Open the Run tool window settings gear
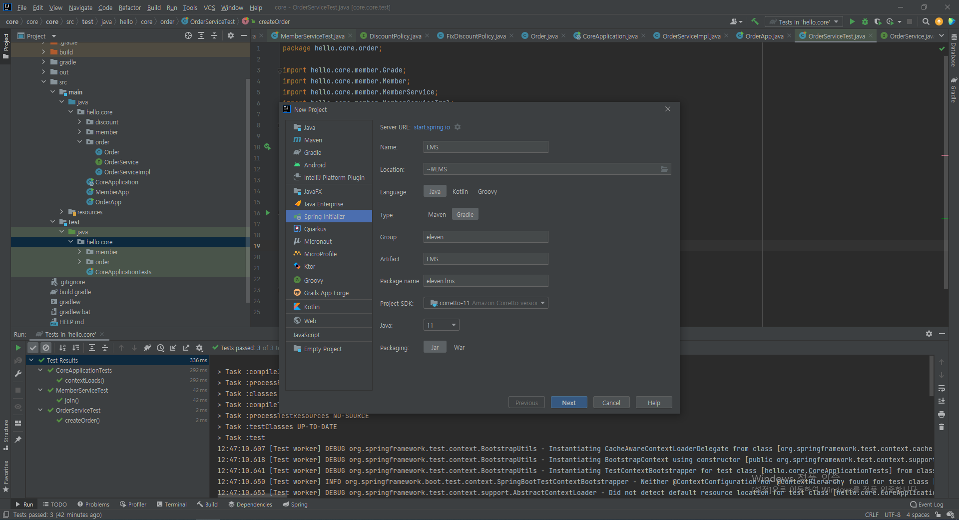The height and width of the screenshot is (520, 959). tap(929, 334)
